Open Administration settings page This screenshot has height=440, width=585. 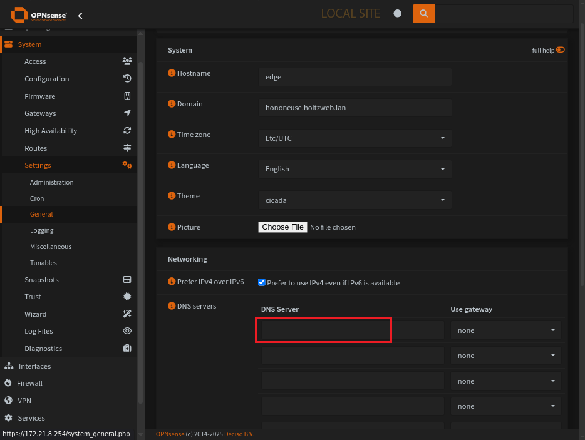tap(51, 182)
